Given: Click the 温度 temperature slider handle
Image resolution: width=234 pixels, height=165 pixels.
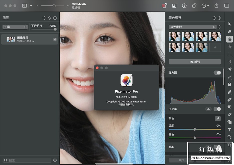Looking at the screenshot, I should coord(195,129).
